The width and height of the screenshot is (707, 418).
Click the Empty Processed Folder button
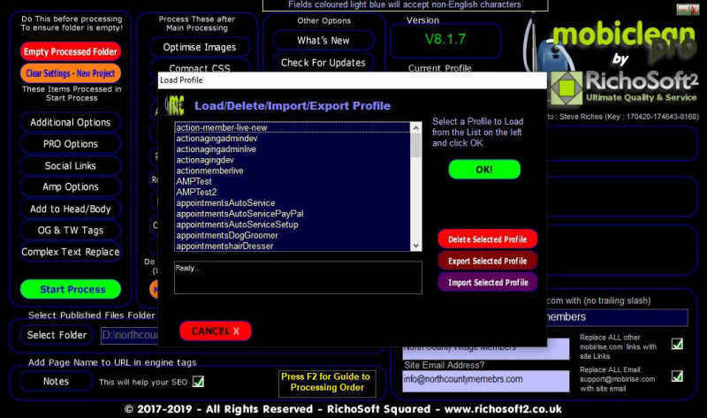(x=71, y=51)
